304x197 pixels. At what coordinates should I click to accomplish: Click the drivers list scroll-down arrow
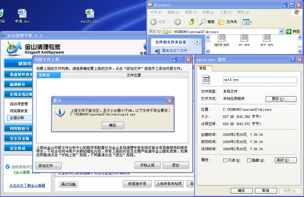(300, 51)
